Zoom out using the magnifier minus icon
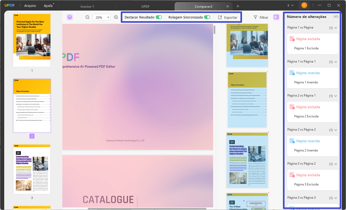The width and height of the screenshot is (346, 210). (87, 17)
